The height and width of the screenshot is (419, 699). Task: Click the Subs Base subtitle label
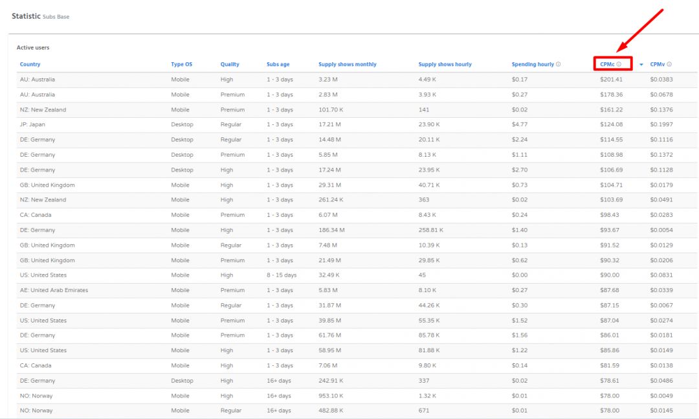(x=56, y=17)
